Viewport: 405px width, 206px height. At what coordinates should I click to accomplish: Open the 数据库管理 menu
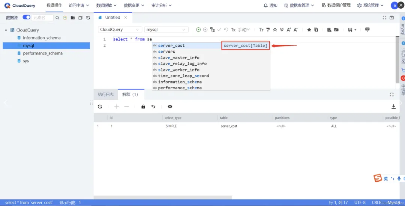[299, 5]
